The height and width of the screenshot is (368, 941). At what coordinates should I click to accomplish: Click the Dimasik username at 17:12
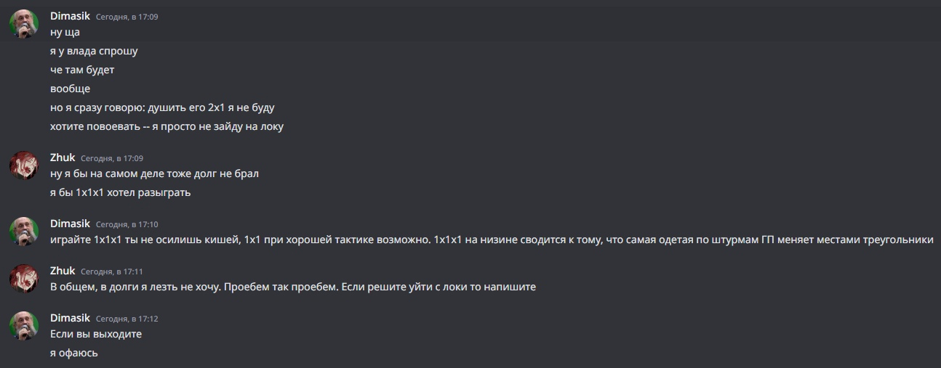point(70,318)
